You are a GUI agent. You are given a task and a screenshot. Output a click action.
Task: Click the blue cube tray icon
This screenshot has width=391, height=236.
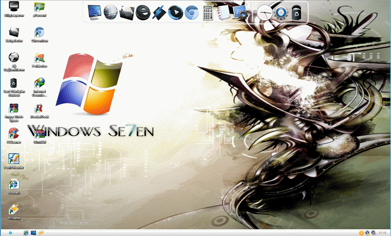368,233
